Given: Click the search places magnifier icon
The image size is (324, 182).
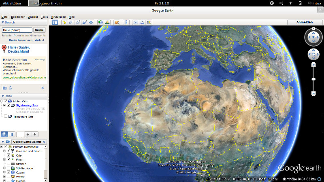Looking at the screenshot, I should point(4,134).
